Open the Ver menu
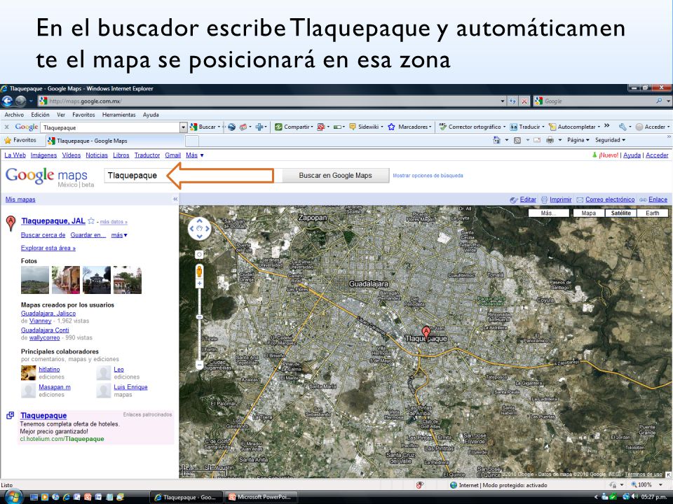Screen dimensions: 673x504 pyautogui.click(x=61, y=115)
